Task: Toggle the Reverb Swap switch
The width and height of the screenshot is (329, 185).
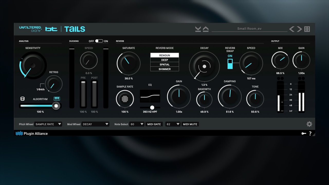Action: [x=230, y=64]
